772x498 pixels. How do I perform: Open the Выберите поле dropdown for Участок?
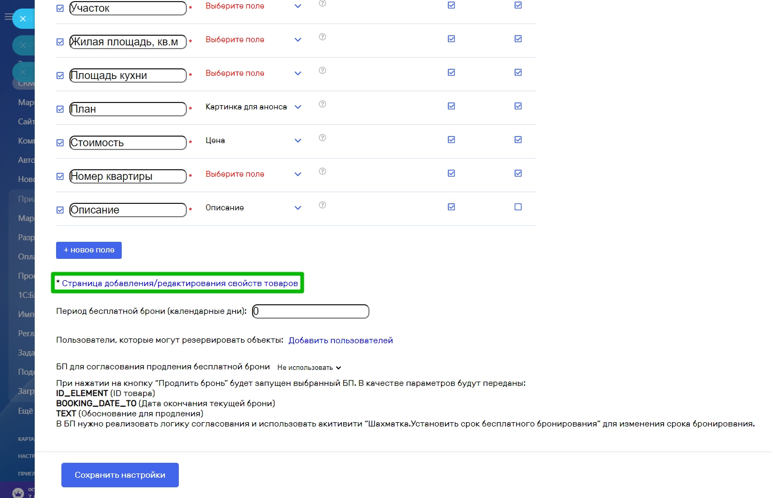(x=254, y=6)
